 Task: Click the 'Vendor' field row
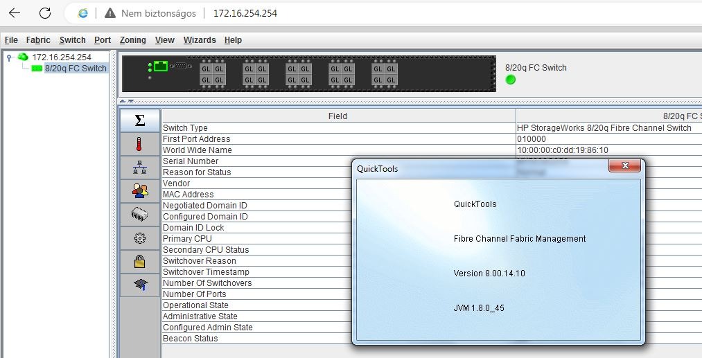[x=257, y=184]
